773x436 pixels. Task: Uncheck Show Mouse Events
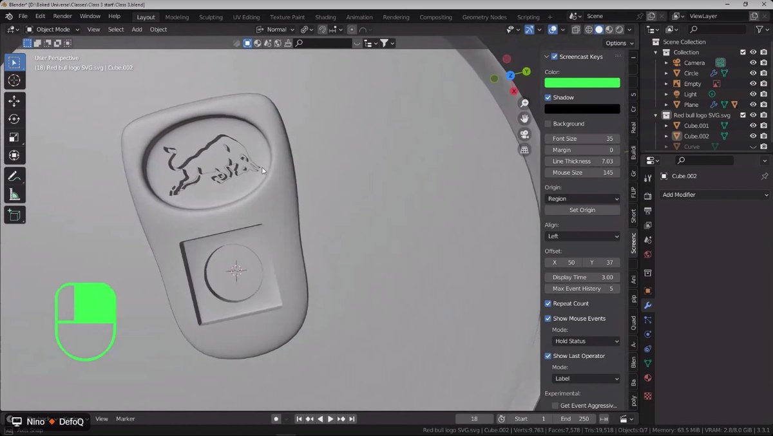pos(548,318)
